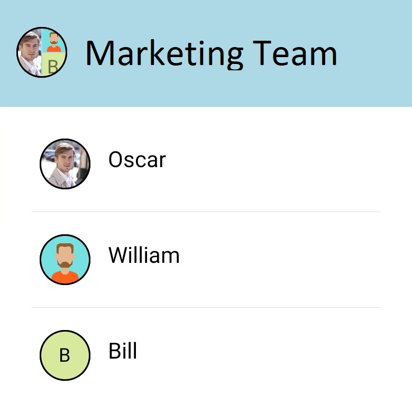Select the Bill name label

(123, 351)
